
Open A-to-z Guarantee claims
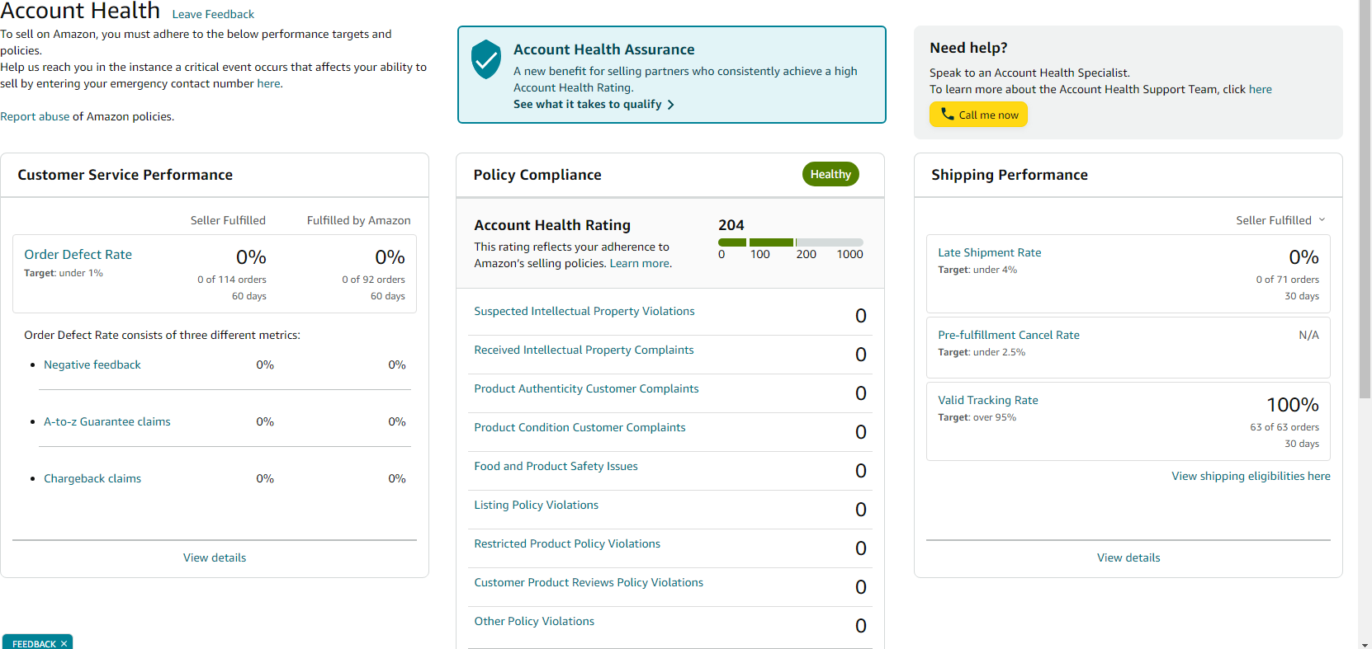coord(107,421)
